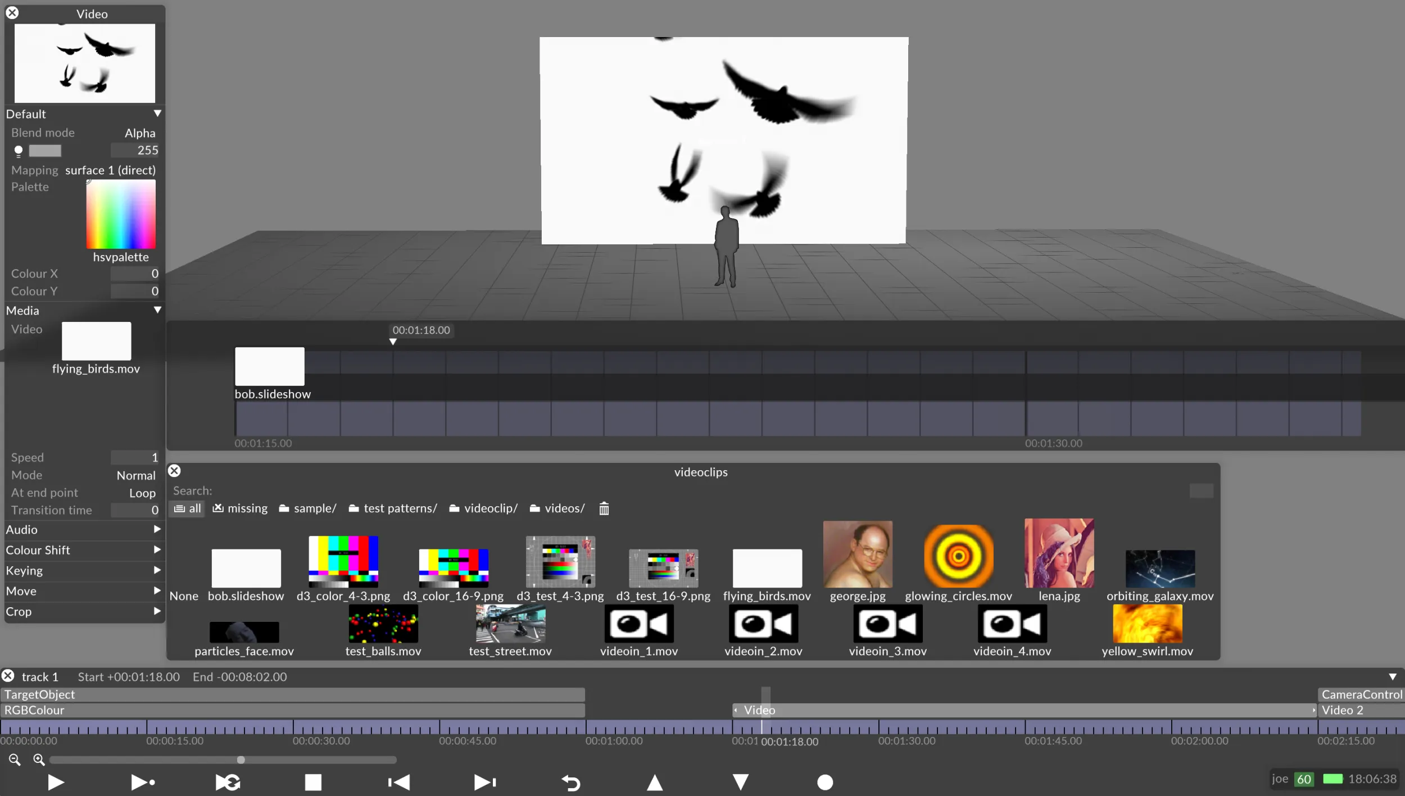Click the Mapping 'surface 1 (direct)' setting

click(x=110, y=170)
